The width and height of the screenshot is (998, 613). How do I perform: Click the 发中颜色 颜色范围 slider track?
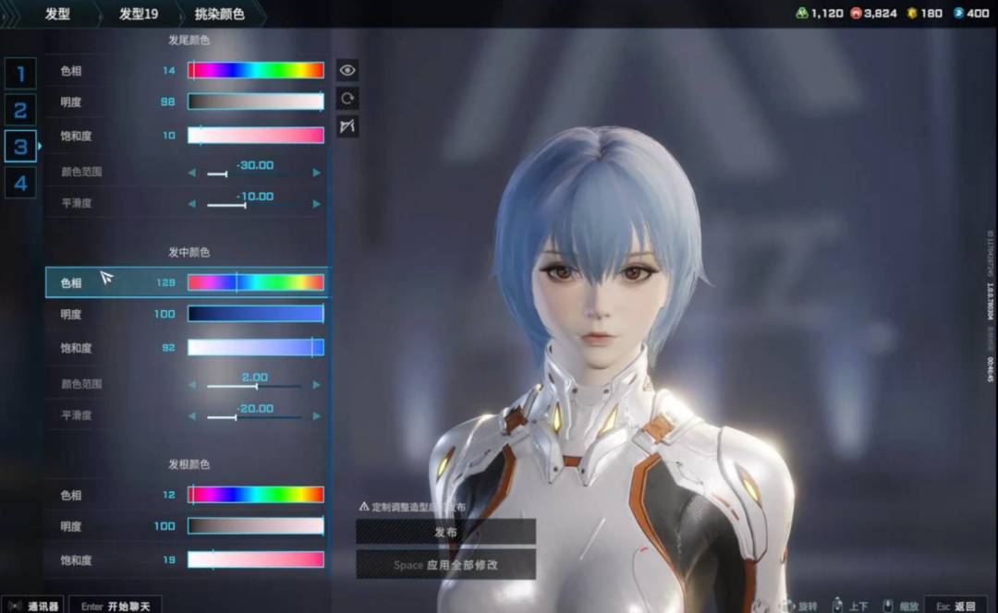coord(255,386)
